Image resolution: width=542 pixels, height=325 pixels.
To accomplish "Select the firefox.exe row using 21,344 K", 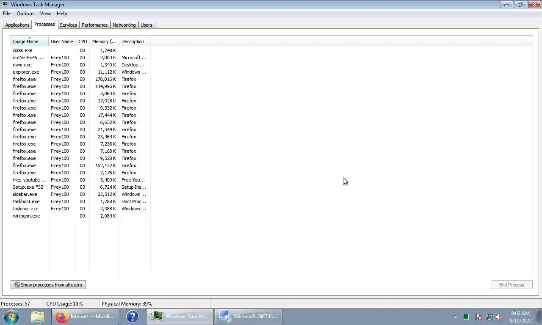I will 80,129.
